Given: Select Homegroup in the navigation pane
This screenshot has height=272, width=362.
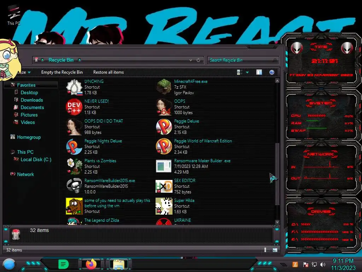Looking at the screenshot, I should point(29,137).
